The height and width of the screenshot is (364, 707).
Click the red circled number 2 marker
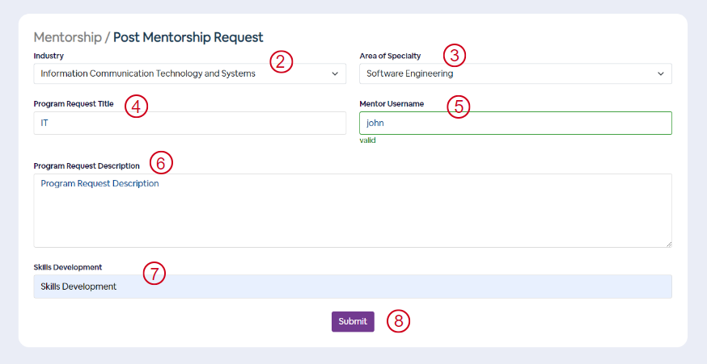pos(282,61)
